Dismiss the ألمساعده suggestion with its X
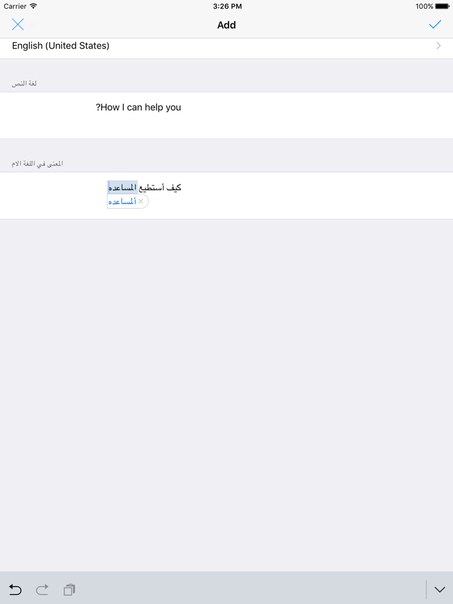This screenshot has width=453, height=604. pyautogui.click(x=140, y=201)
